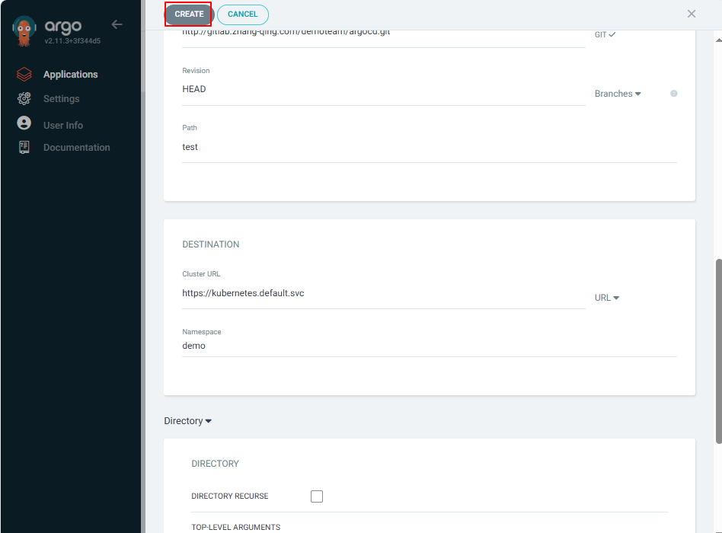Image resolution: width=722 pixels, height=533 pixels.
Task: Click the repository URL input field
Action: (384, 38)
